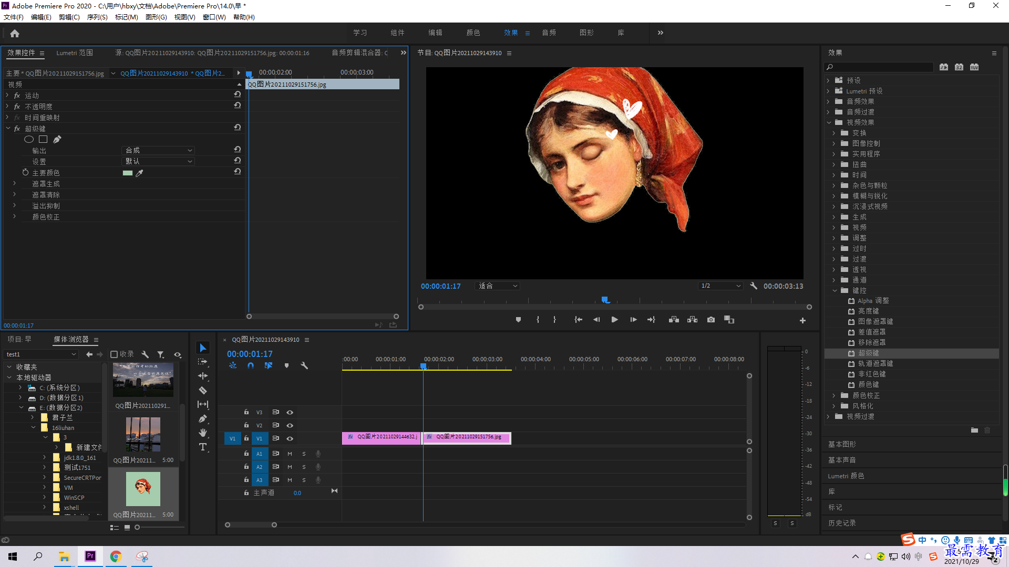
Task: Toggle the 收录 ingest checkbox
Action: click(114, 355)
